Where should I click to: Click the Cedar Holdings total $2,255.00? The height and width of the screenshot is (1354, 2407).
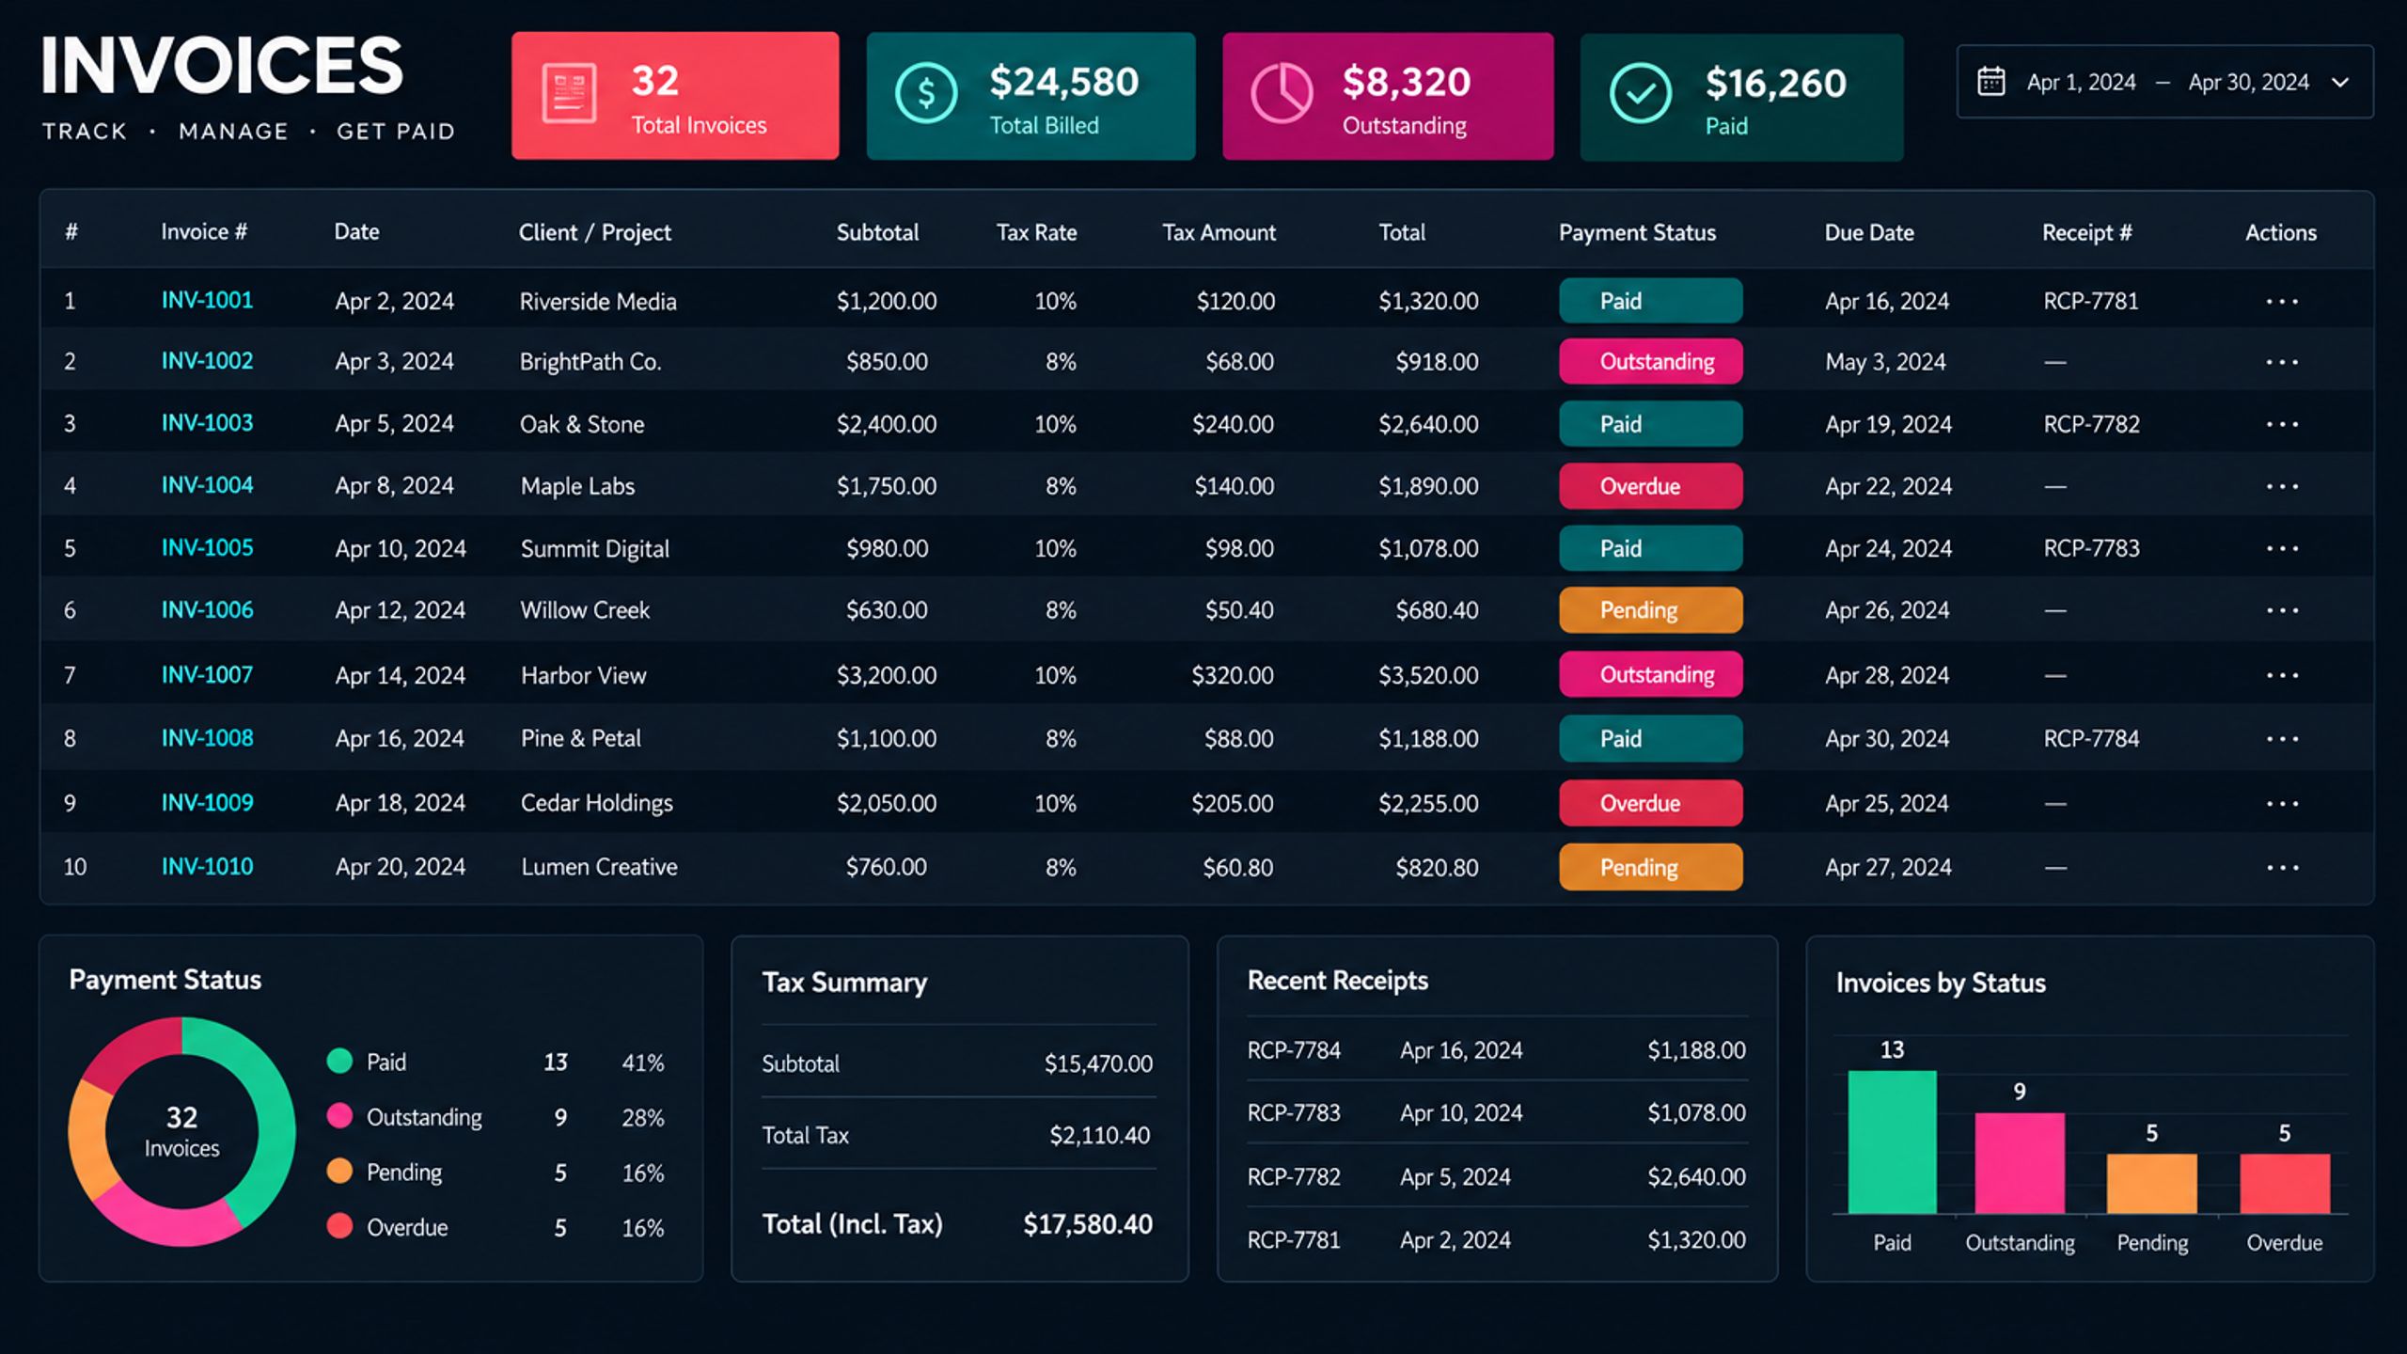coord(1428,803)
